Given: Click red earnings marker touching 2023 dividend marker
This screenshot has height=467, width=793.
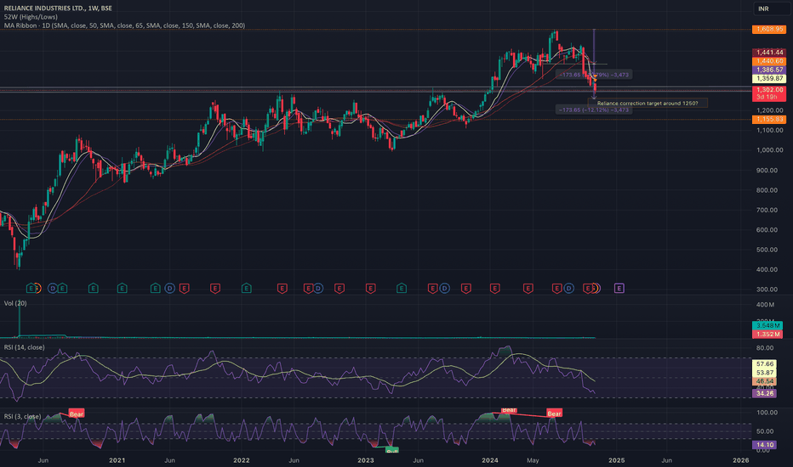Looking at the screenshot, I should coord(432,289).
